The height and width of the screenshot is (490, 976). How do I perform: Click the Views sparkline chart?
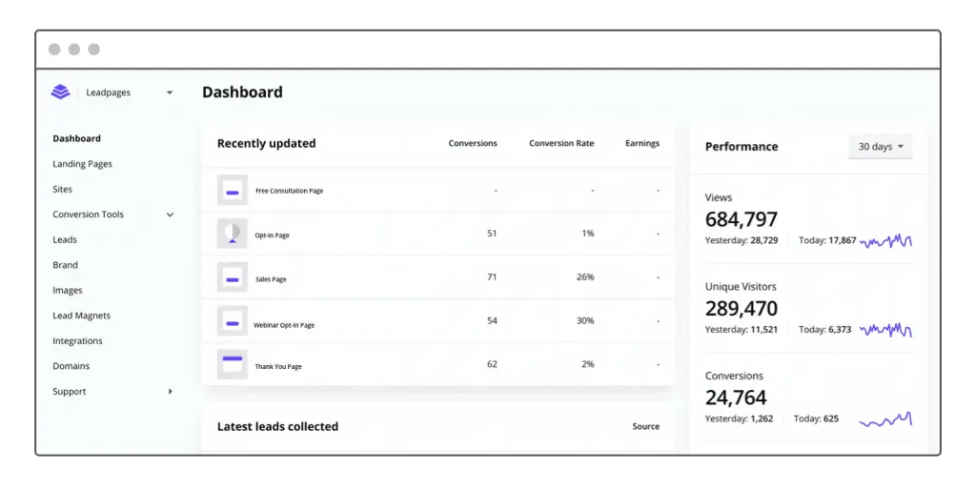[885, 241]
